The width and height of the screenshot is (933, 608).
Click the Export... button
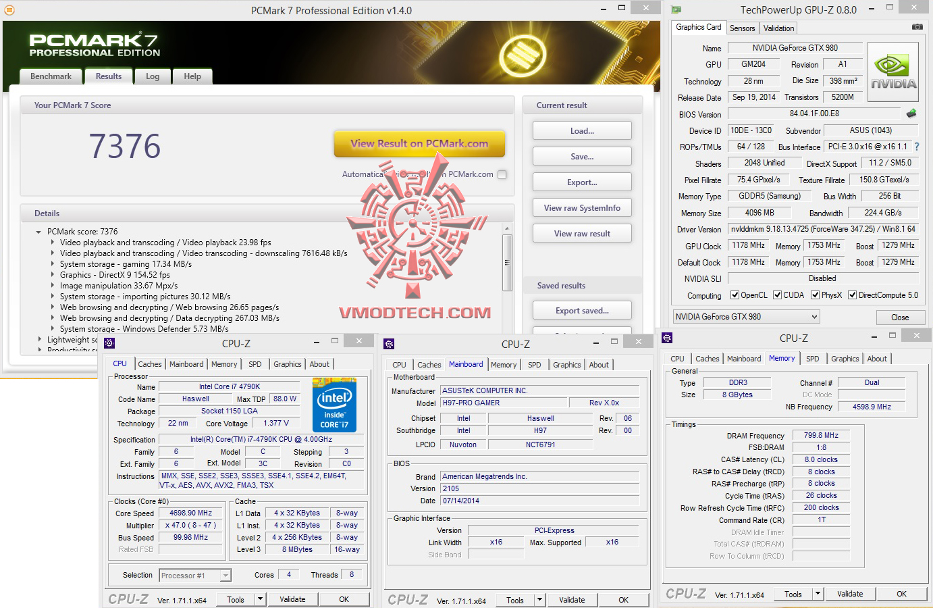coord(582,182)
